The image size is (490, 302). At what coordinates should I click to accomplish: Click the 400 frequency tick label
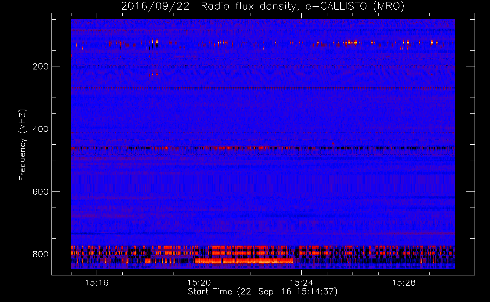(41, 129)
